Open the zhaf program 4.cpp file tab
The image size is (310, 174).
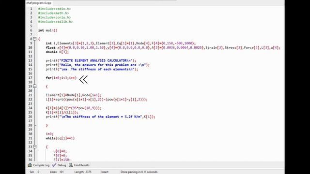pos(39,3)
